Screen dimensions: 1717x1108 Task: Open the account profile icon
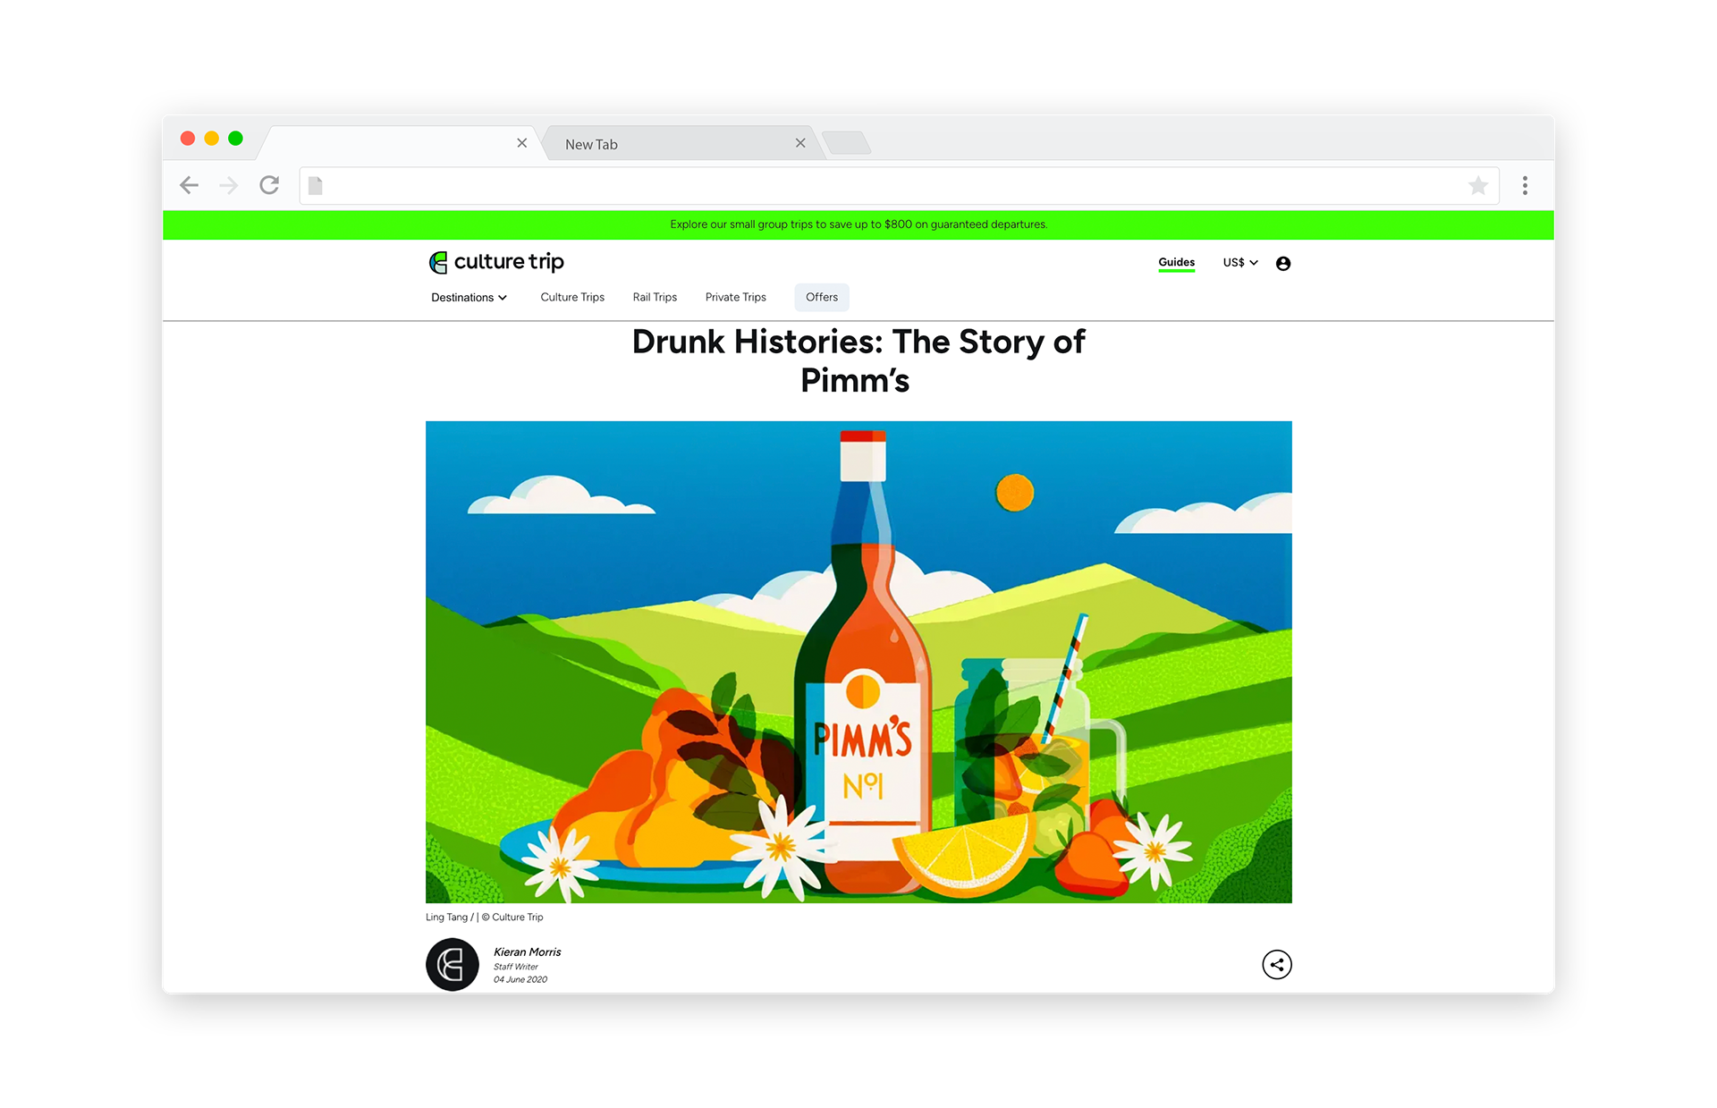1283,262
